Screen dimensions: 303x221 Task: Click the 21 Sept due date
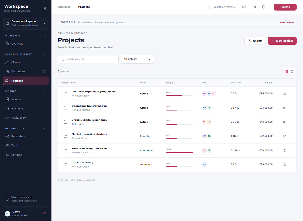pos(235,150)
